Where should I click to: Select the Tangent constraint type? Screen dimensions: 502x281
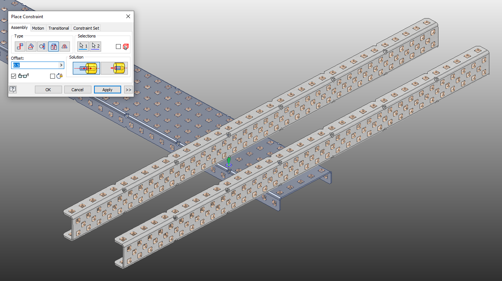click(x=42, y=46)
